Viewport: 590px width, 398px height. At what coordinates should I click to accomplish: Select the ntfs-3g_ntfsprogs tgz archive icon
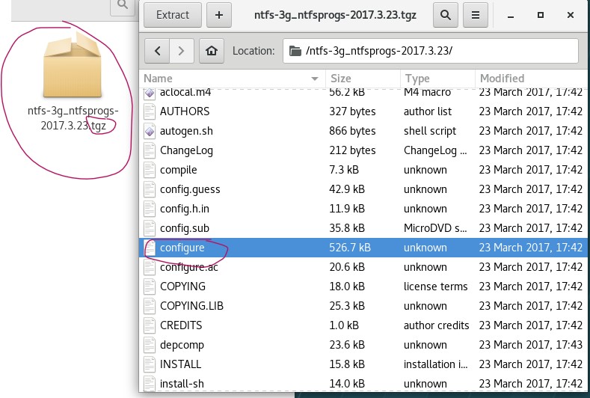[73, 65]
